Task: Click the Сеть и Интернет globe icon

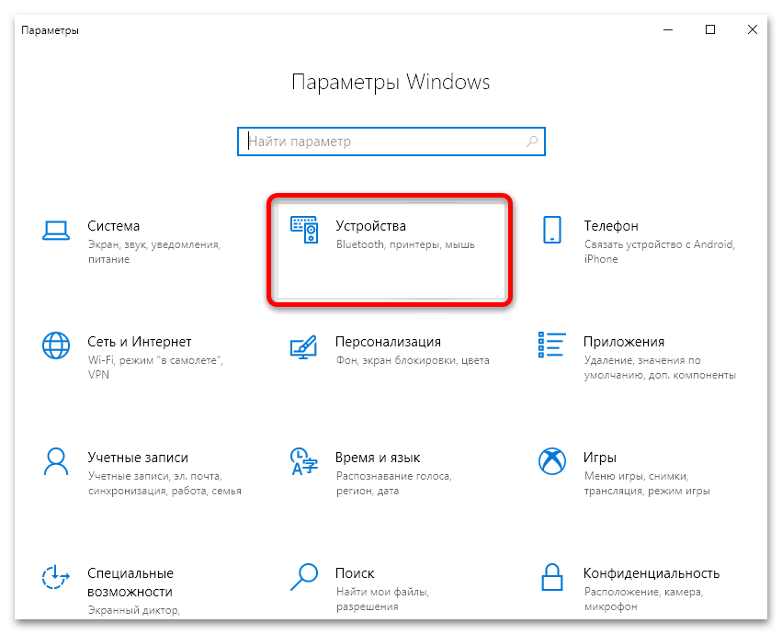Action: coord(56,345)
